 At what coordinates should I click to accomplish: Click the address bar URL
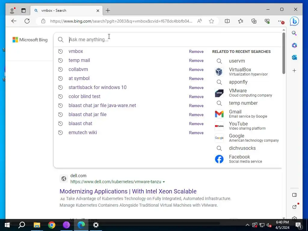pyautogui.click(x=121, y=21)
